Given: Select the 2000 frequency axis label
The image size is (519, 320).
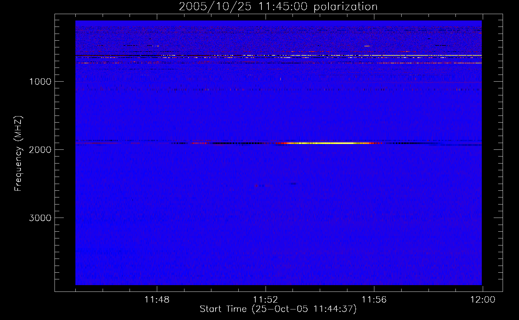Looking at the screenshot, I should point(40,150).
